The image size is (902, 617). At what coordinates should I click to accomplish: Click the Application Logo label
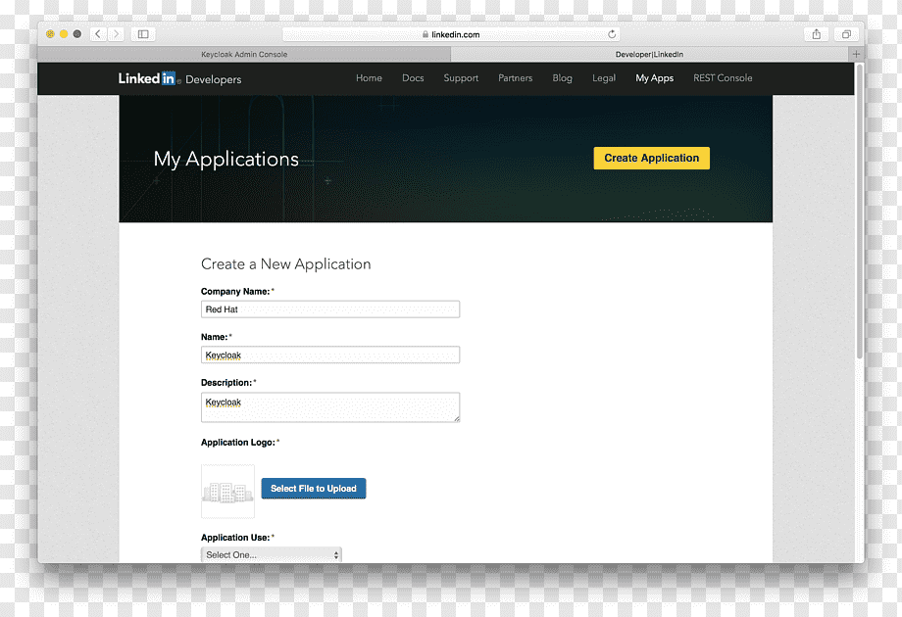[238, 443]
